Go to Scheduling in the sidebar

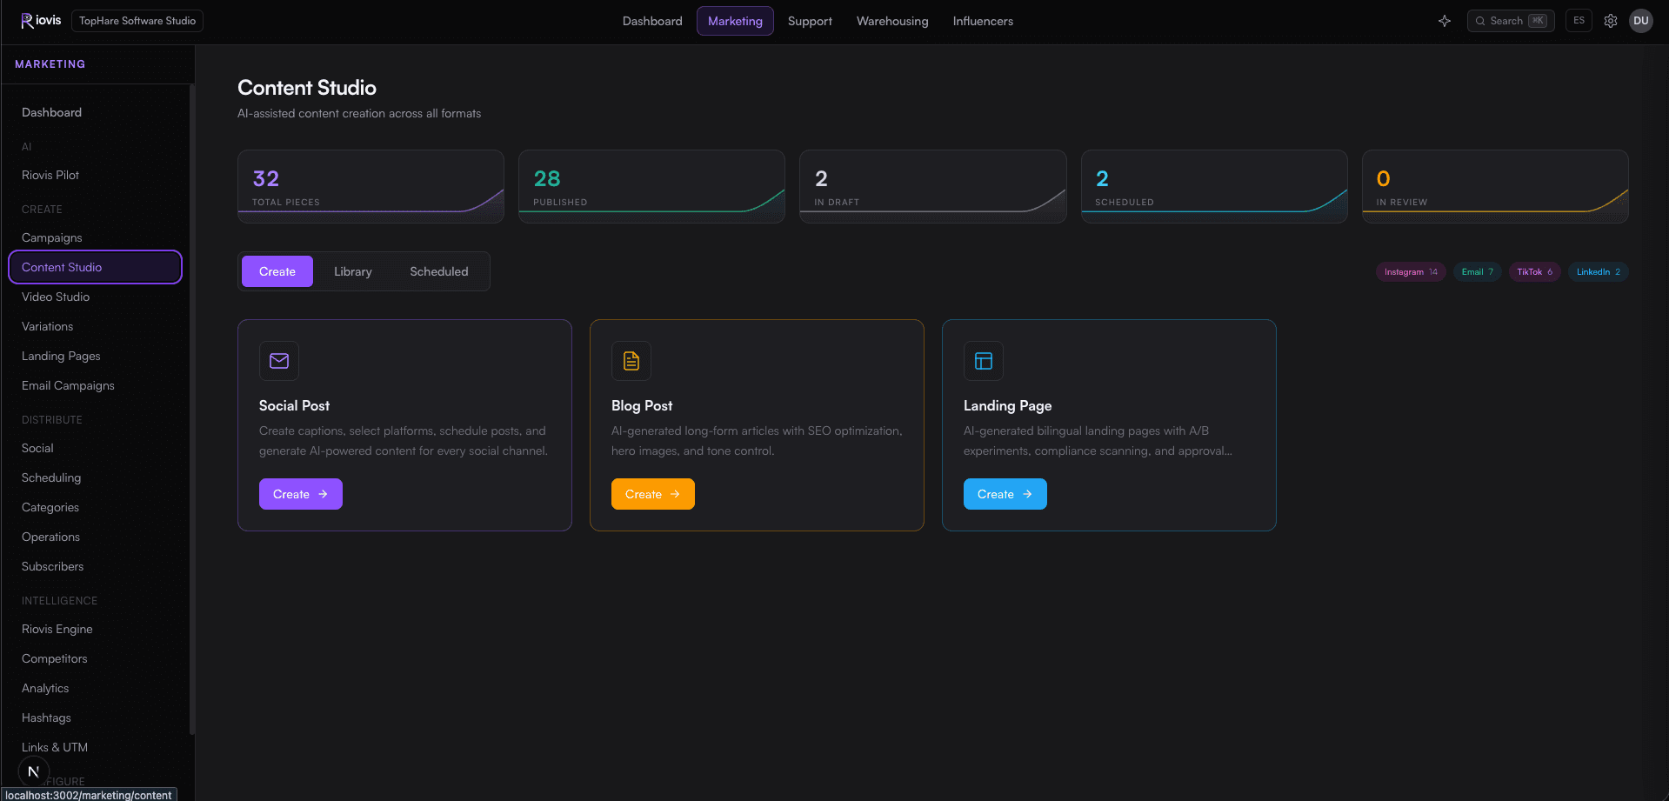pyautogui.click(x=95, y=477)
